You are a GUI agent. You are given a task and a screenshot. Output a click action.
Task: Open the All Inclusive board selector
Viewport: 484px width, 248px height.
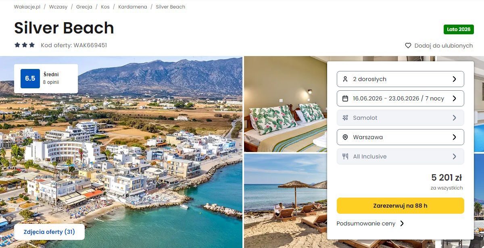(400, 156)
